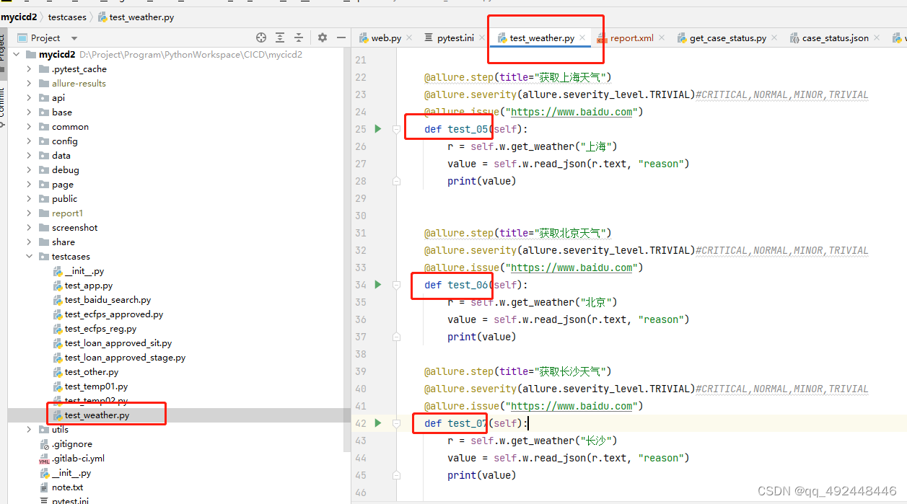Run test_05 via its green gutter play icon
907x504 pixels.
point(377,128)
